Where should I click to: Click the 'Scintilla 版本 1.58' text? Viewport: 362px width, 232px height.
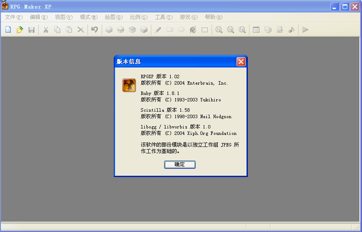click(x=165, y=110)
